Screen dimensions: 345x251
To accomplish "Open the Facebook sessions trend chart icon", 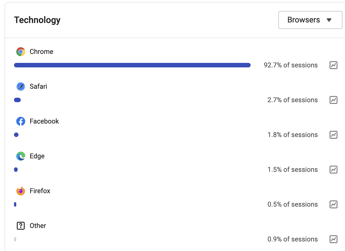I will click(x=333, y=135).
